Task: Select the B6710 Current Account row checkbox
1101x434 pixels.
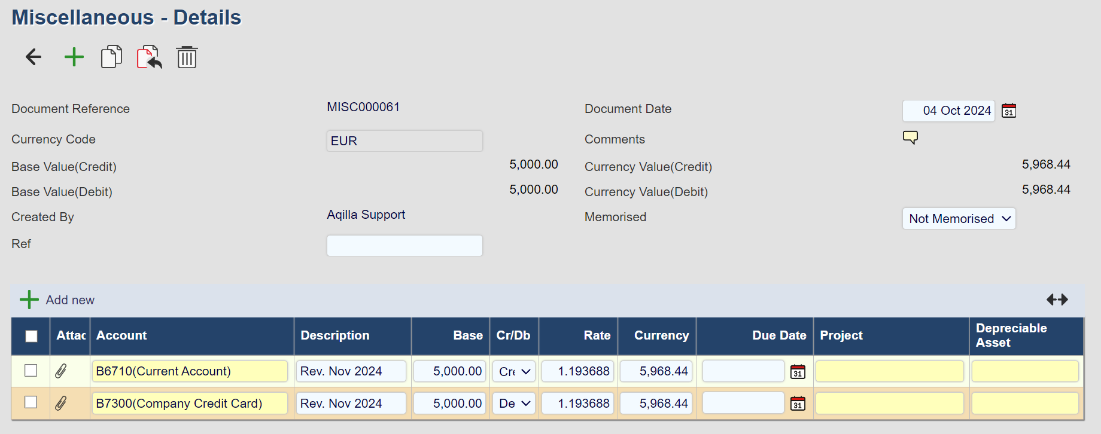Action: point(31,371)
